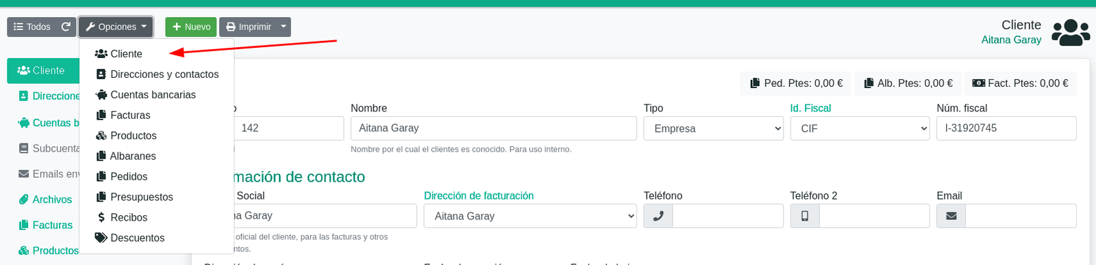Select Recibos menu entry
Screen dimensions: 1096x265
pyautogui.click(x=157, y=217)
